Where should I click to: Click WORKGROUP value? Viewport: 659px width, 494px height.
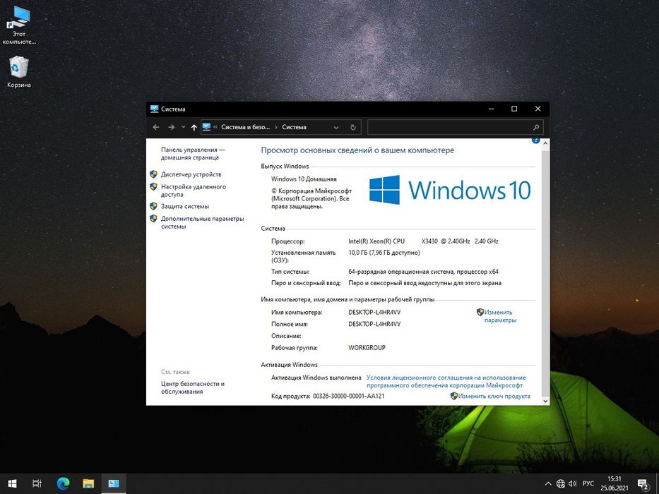tap(367, 348)
